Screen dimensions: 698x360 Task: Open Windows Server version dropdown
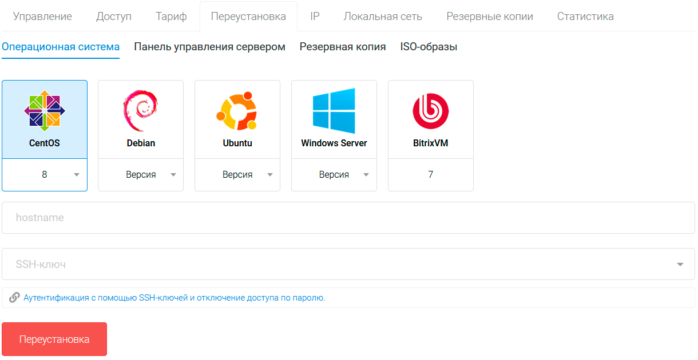(x=334, y=175)
